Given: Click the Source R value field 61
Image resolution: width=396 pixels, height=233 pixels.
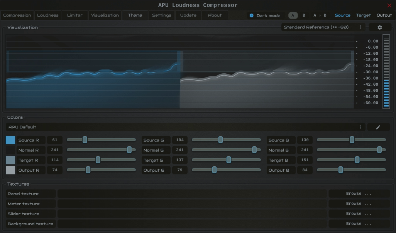Looking at the screenshot, I should tap(55, 140).
